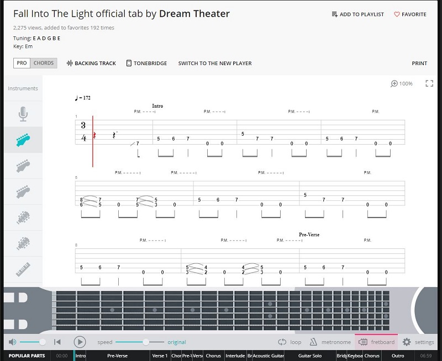This screenshot has height=361, width=442.
Task: Toggle loop mode
Action: (290, 342)
